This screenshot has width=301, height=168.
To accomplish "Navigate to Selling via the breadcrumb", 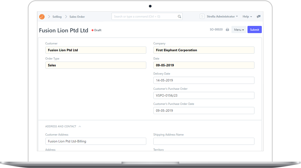I will tap(57, 17).
